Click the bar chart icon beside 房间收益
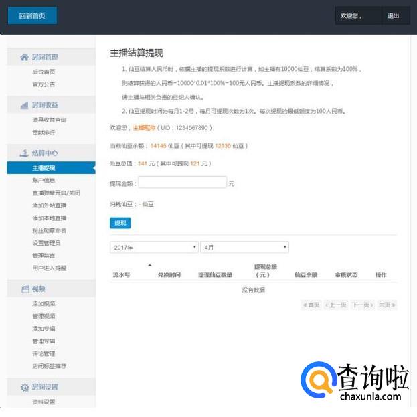Screen dimensions: 417x417 (x=25, y=106)
